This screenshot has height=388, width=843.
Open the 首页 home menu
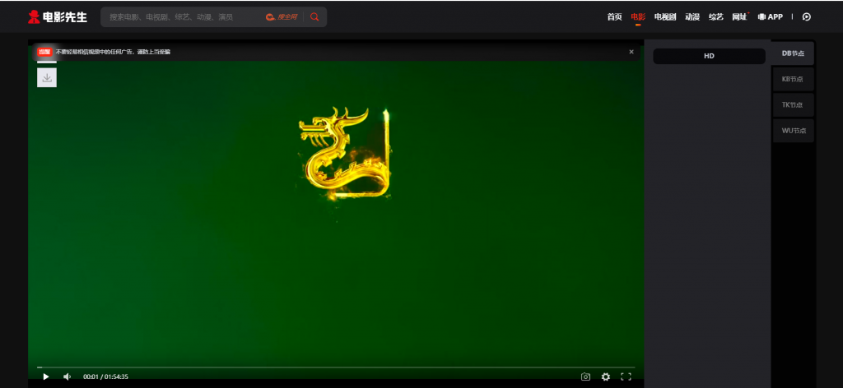(x=614, y=17)
